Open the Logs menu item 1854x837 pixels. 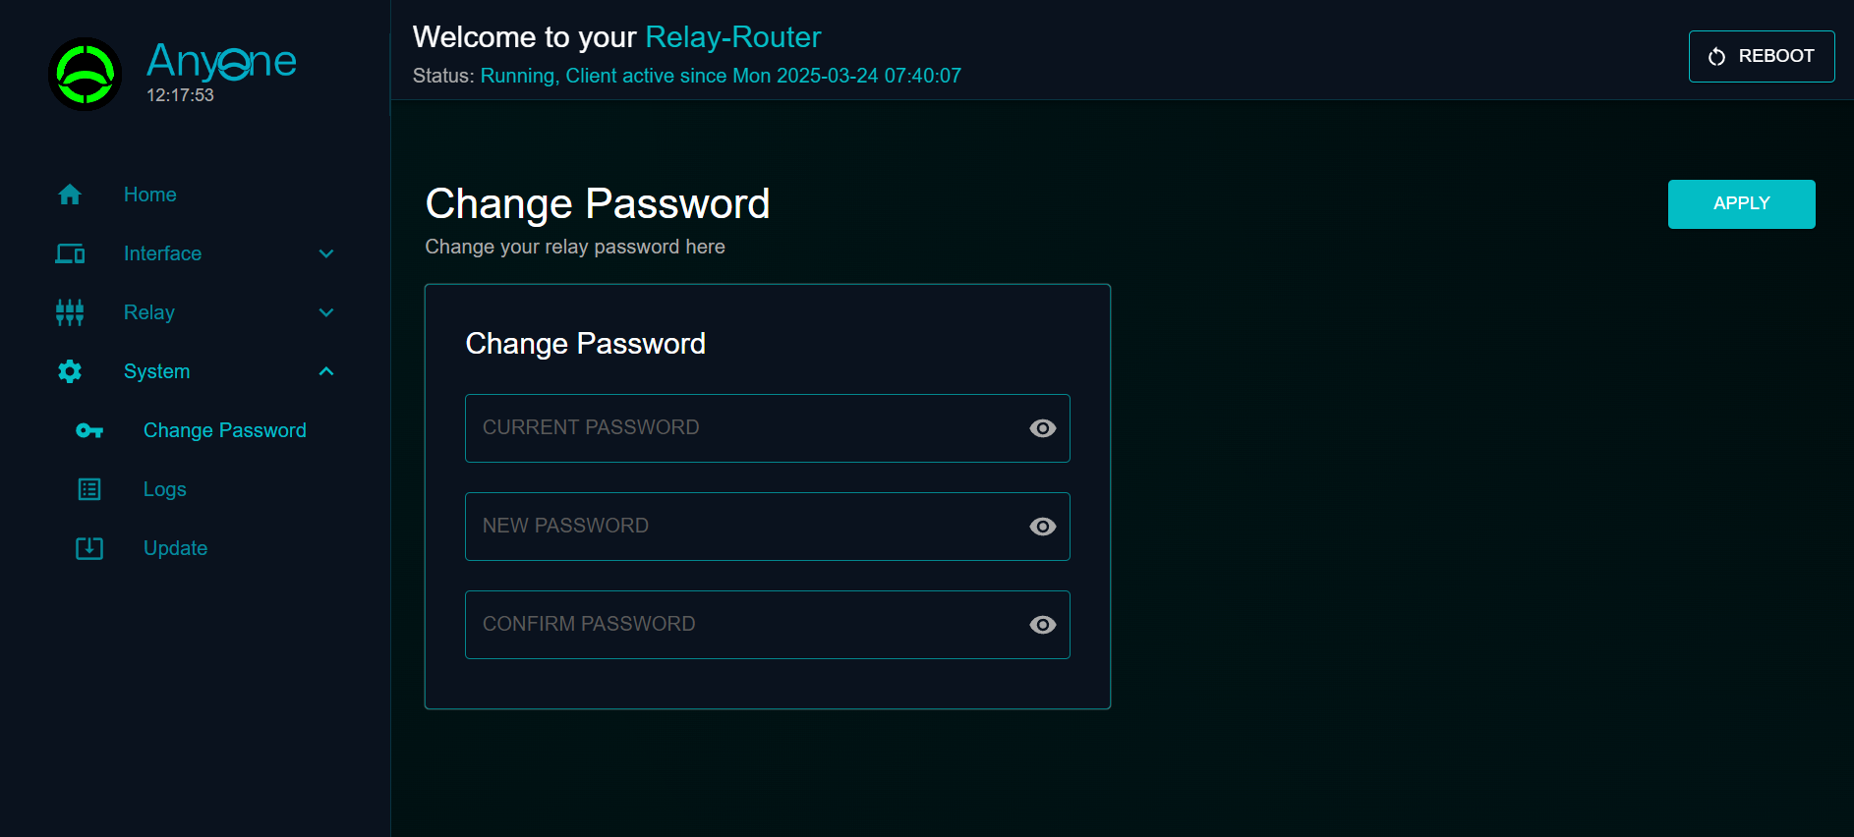click(x=165, y=489)
